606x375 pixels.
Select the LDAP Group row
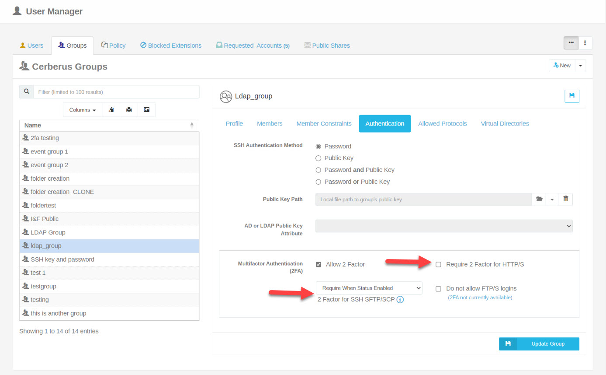tap(109, 232)
